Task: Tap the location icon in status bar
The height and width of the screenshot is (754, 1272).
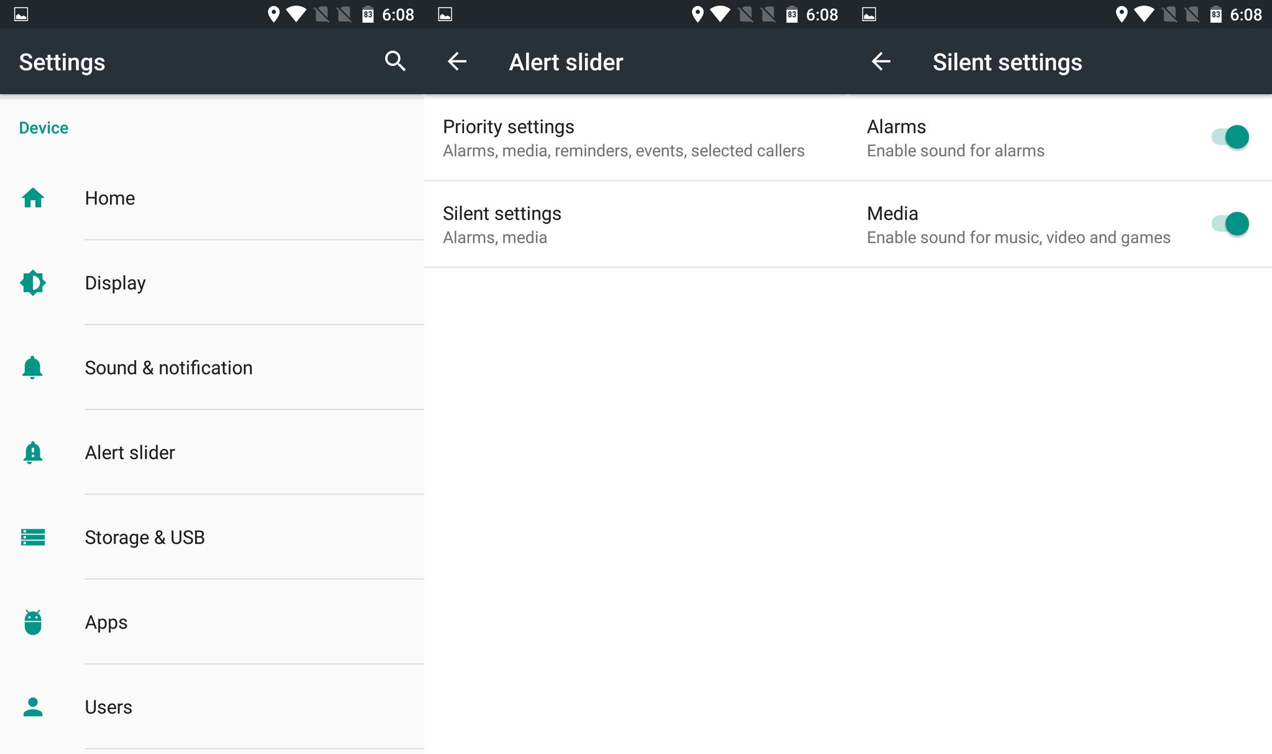Action: (273, 14)
